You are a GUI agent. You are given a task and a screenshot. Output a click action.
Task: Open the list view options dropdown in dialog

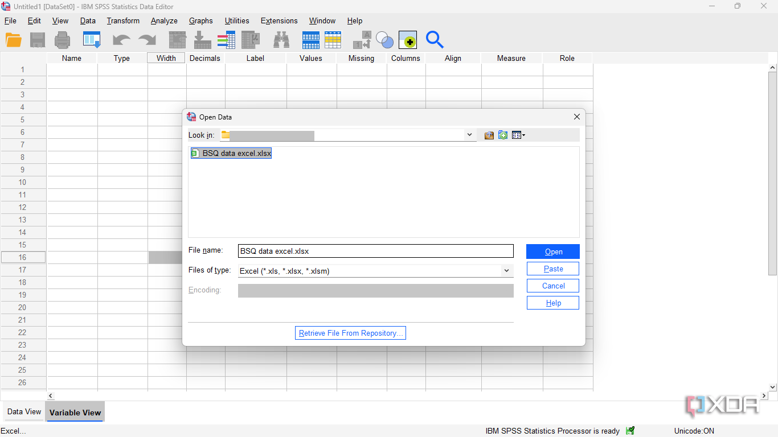click(518, 135)
